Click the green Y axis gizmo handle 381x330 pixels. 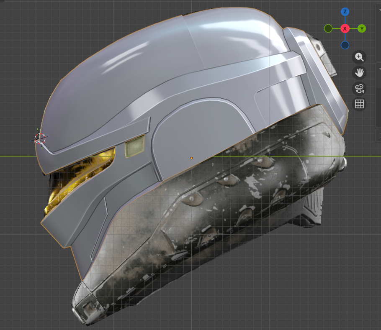click(362, 28)
